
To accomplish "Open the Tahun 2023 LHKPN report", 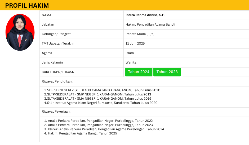I will click(167, 72).
